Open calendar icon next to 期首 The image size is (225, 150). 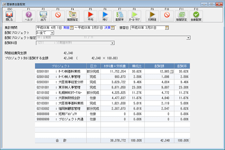point(72,28)
